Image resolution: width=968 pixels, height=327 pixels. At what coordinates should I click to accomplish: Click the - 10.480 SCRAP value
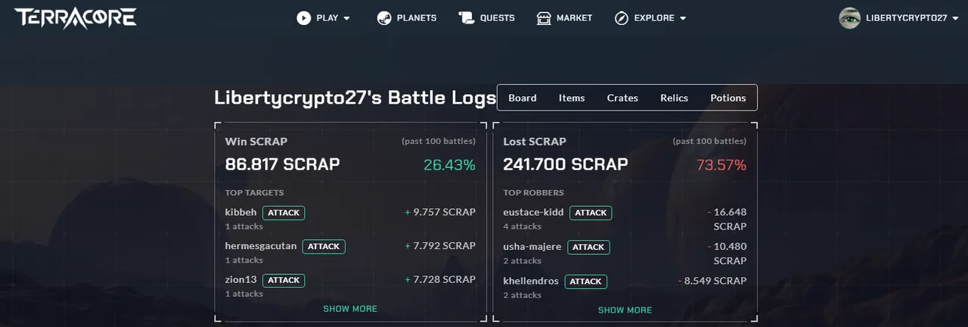[726, 254]
